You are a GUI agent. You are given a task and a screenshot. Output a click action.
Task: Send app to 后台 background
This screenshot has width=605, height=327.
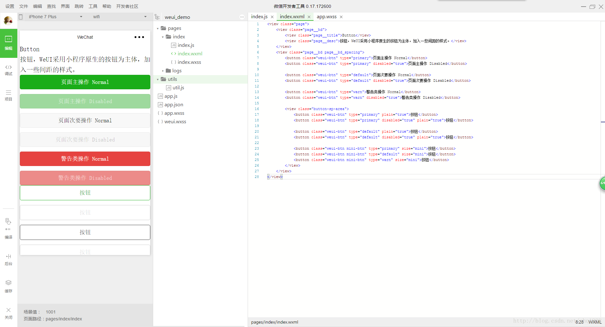tap(9, 260)
